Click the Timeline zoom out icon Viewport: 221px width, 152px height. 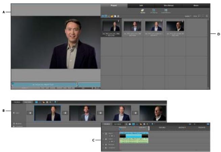click(x=190, y=124)
